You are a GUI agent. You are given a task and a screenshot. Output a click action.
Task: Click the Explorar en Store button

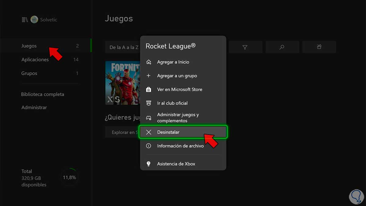[123, 132]
